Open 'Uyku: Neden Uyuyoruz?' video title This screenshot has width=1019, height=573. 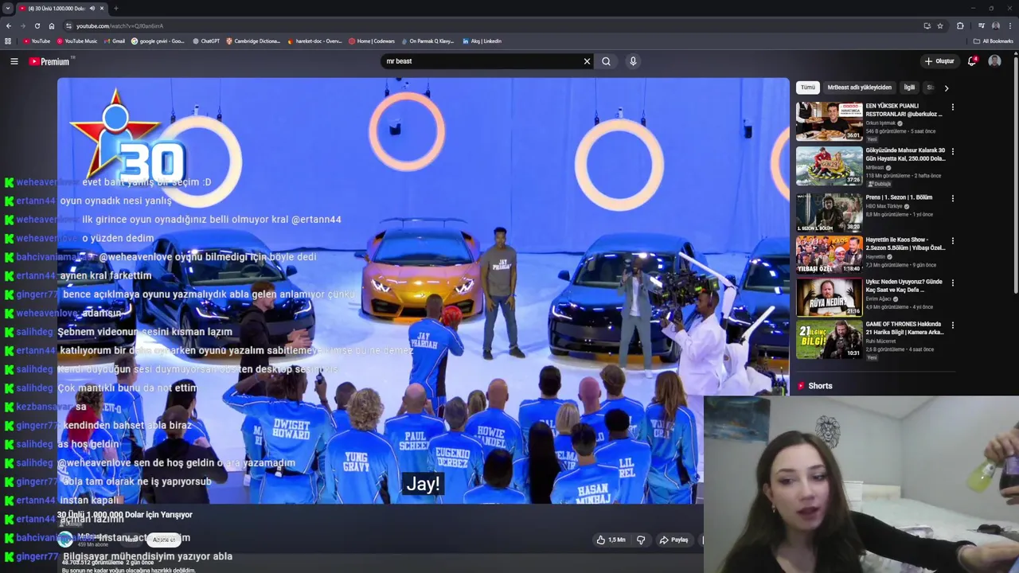click(x=904, y=286)
